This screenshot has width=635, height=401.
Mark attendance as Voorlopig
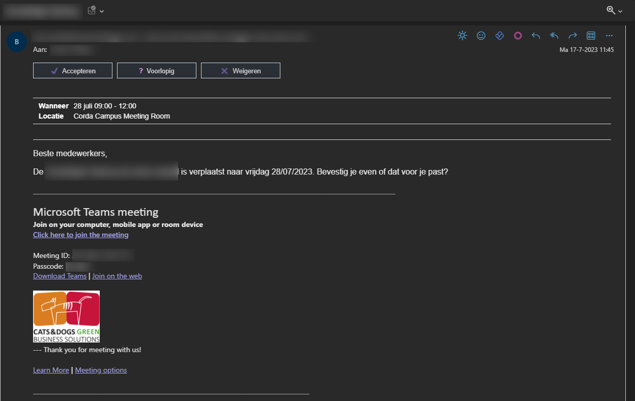coord(156,70)
